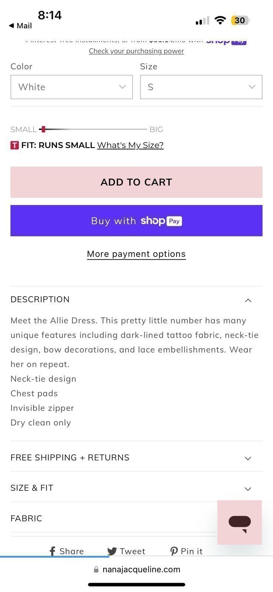Open the Color dropdown showing White

pyautogui.click(x=71, y=87)
